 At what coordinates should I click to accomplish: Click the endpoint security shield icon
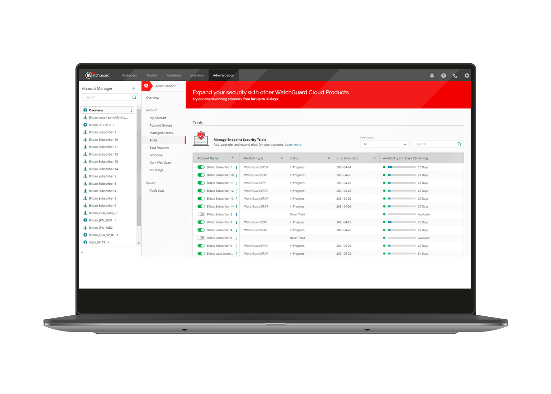coord(201,138)
